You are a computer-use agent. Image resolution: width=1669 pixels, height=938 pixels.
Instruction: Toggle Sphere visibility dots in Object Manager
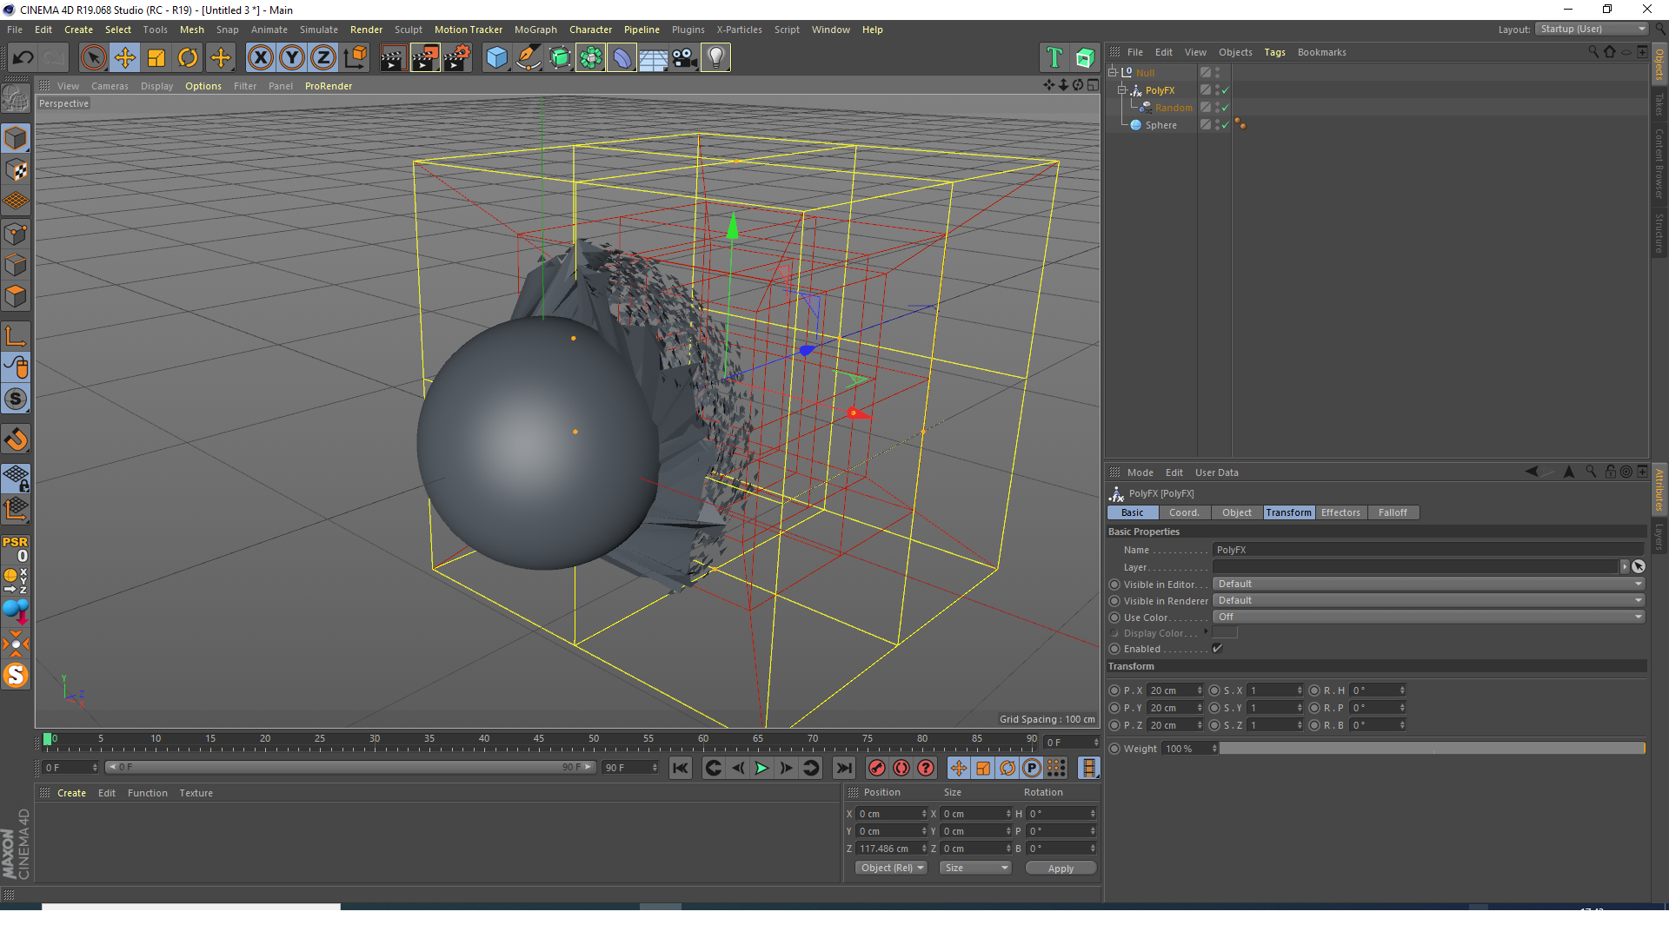[x=1217, y=125]
